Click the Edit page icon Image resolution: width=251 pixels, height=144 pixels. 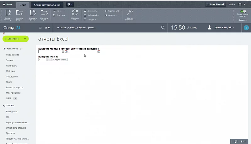(x=33, y=13)
